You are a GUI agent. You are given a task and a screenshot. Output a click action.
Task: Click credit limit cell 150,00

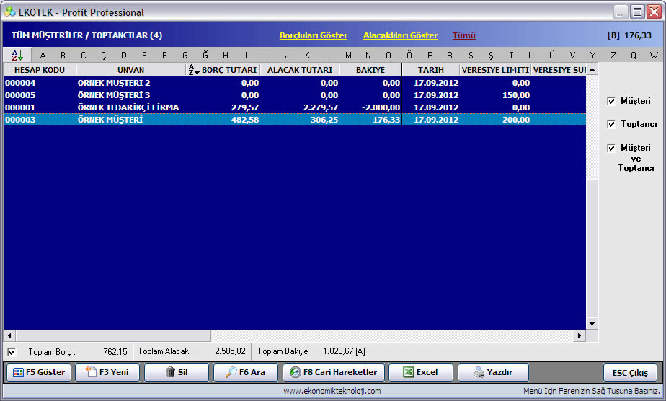[516, 95]
